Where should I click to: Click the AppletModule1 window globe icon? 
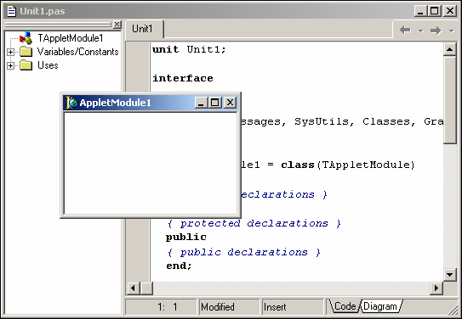tap(71, 103)
